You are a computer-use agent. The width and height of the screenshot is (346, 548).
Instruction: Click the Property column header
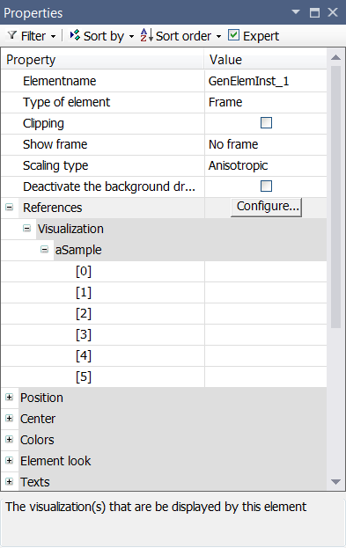102,60
